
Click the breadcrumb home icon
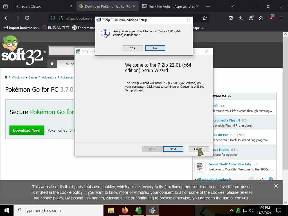pyautogui.click(x=6, y=77)
